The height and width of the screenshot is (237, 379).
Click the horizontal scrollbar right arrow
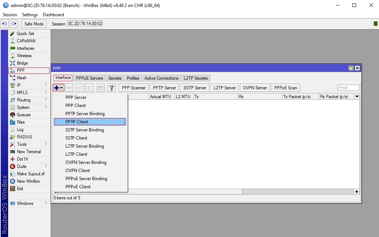click(357, 192)
